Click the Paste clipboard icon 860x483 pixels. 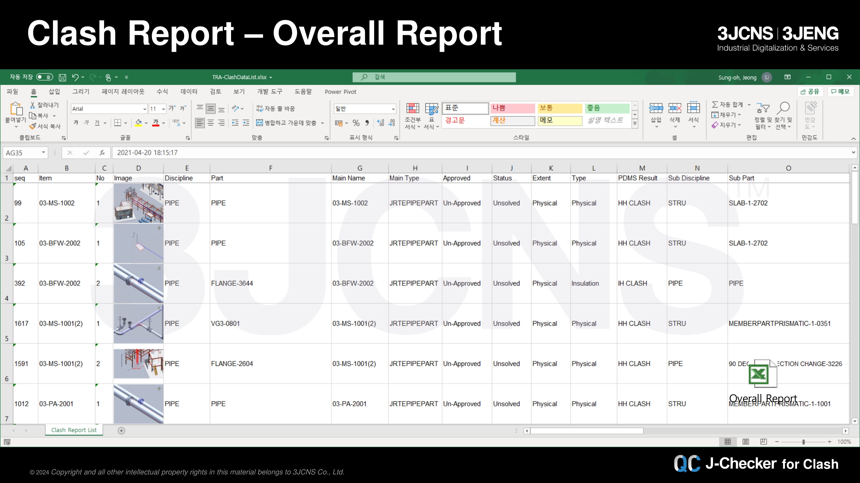point(16,109)
